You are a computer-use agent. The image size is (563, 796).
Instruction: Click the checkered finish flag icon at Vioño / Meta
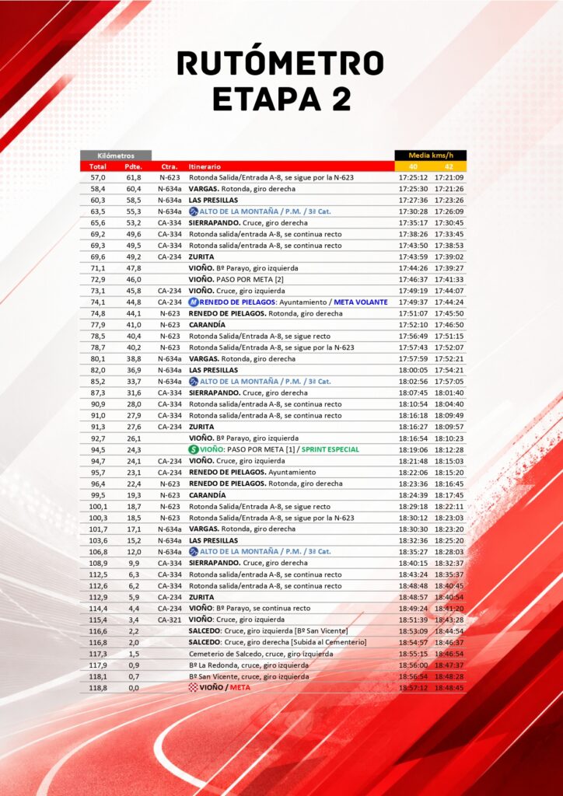pyautogui.click(x=193, y=688)
